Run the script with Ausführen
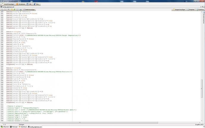The width and height of the screenshot is (205, 128). coord(200,10)
